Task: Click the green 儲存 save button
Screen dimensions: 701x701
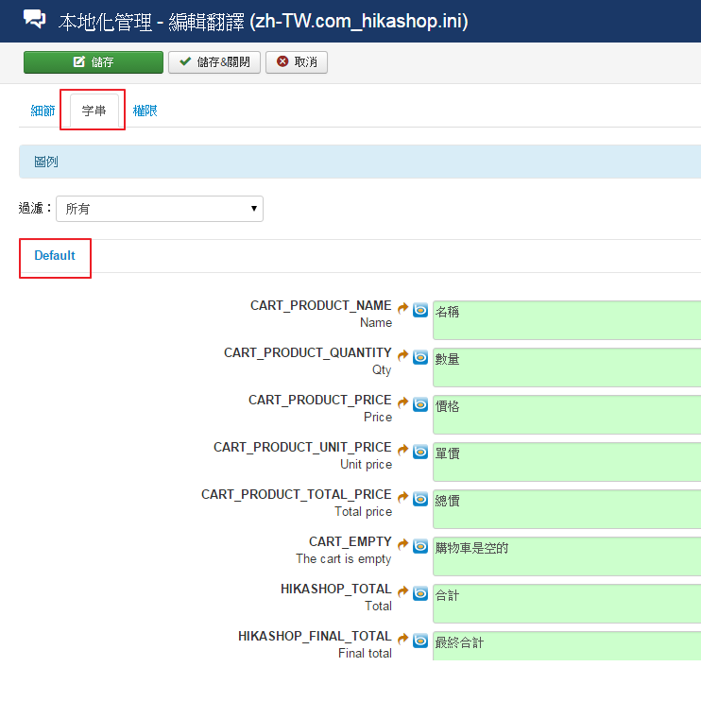Action: pos(94,62)
